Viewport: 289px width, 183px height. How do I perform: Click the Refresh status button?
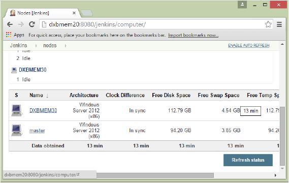(x=248, y=160)
